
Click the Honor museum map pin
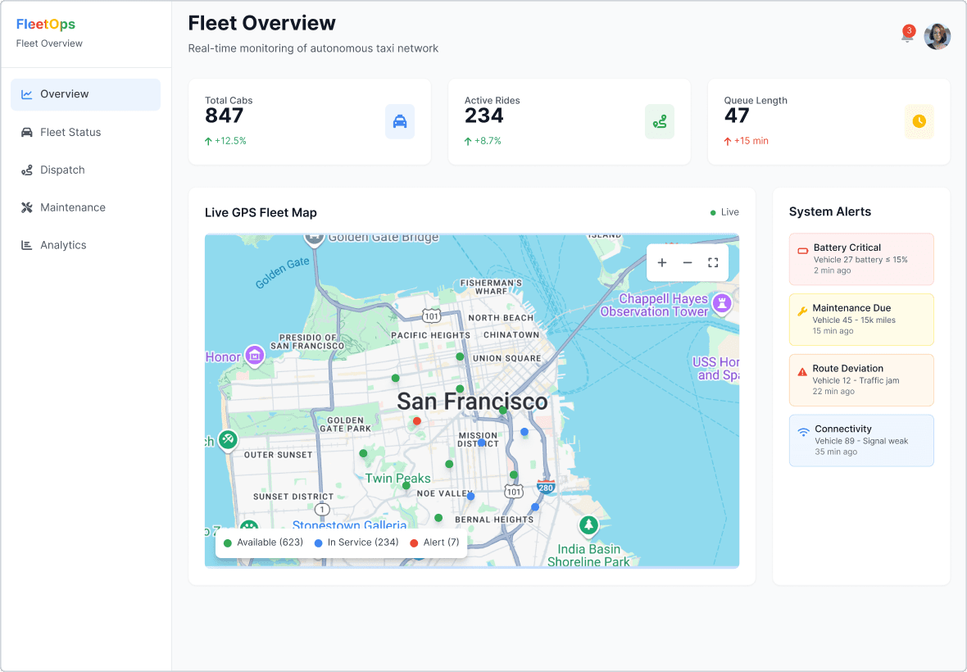click(x=254, y=355)
